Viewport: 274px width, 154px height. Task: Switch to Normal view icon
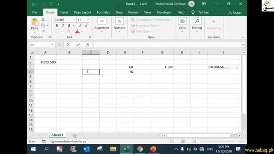(x=172, y=142)
